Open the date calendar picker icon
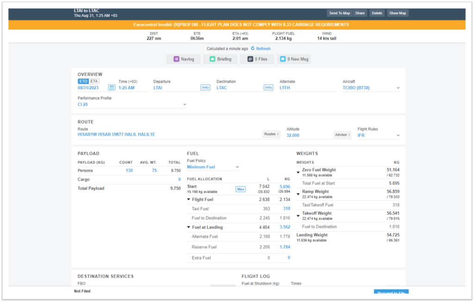Screen dimensions: 474x302 click(112, 88)
